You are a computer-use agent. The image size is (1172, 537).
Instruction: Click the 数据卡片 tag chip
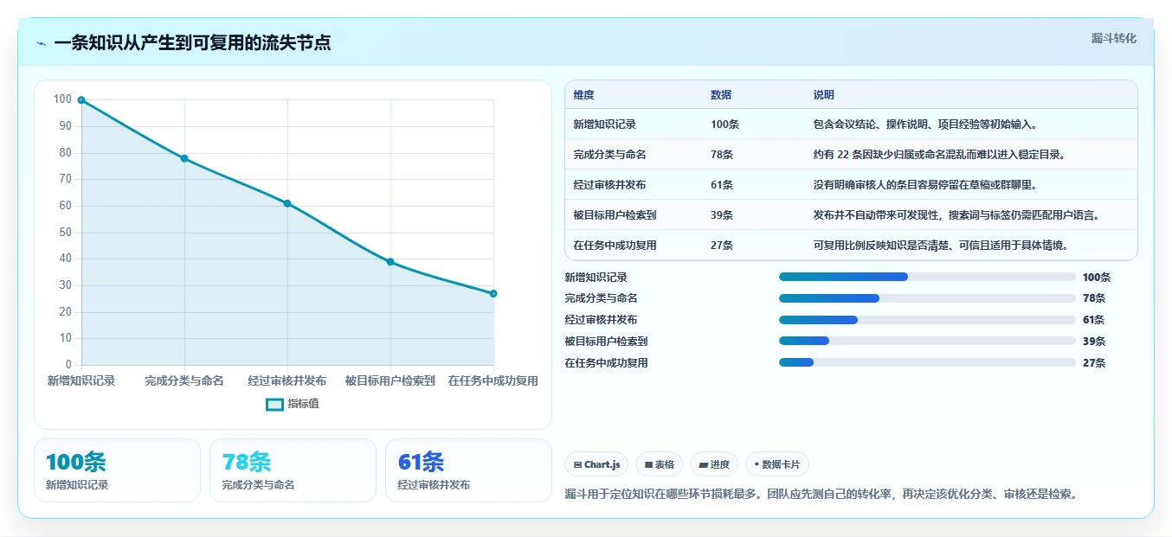(x=777, y=464)
